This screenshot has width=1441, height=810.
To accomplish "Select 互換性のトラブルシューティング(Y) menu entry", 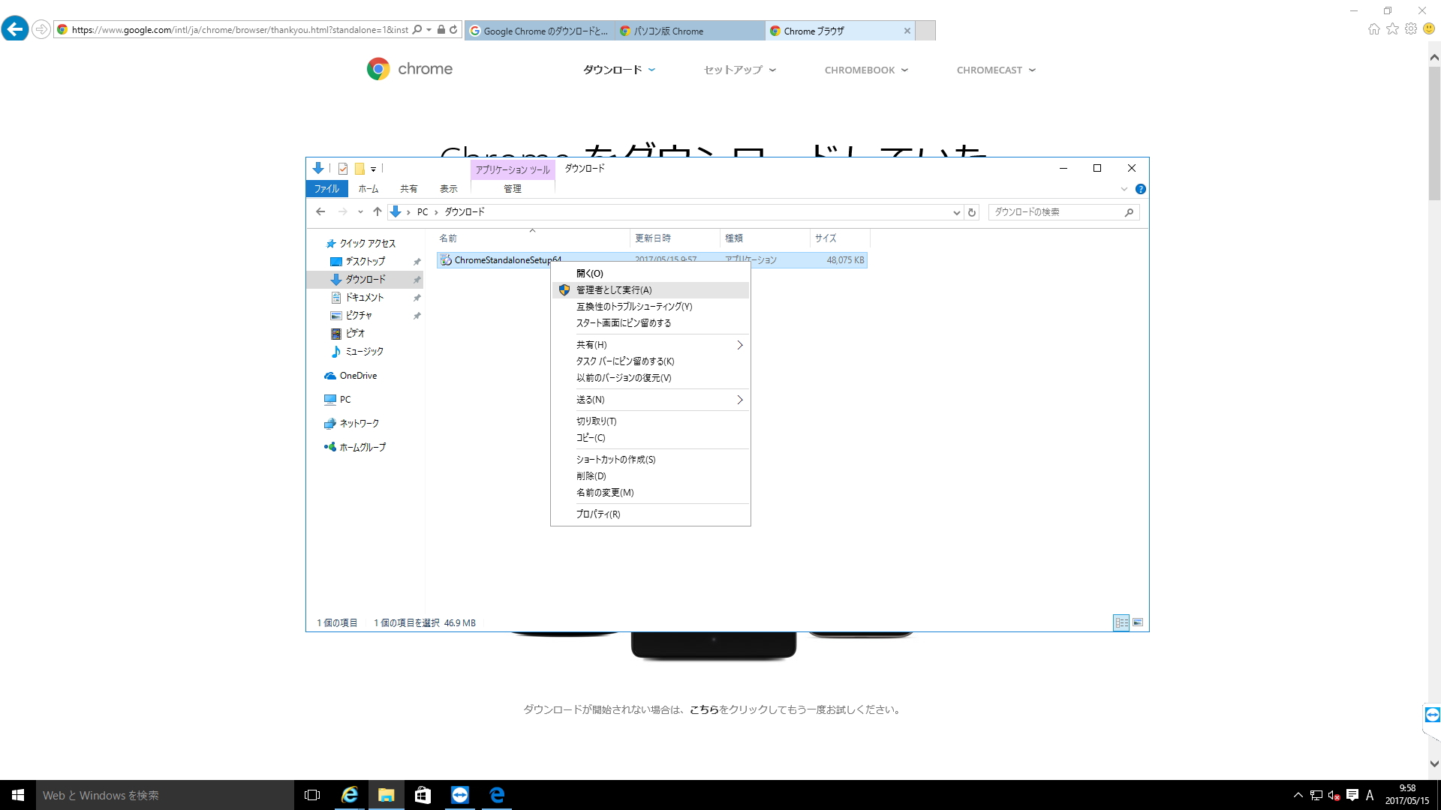I will click(x=651, y=307).
